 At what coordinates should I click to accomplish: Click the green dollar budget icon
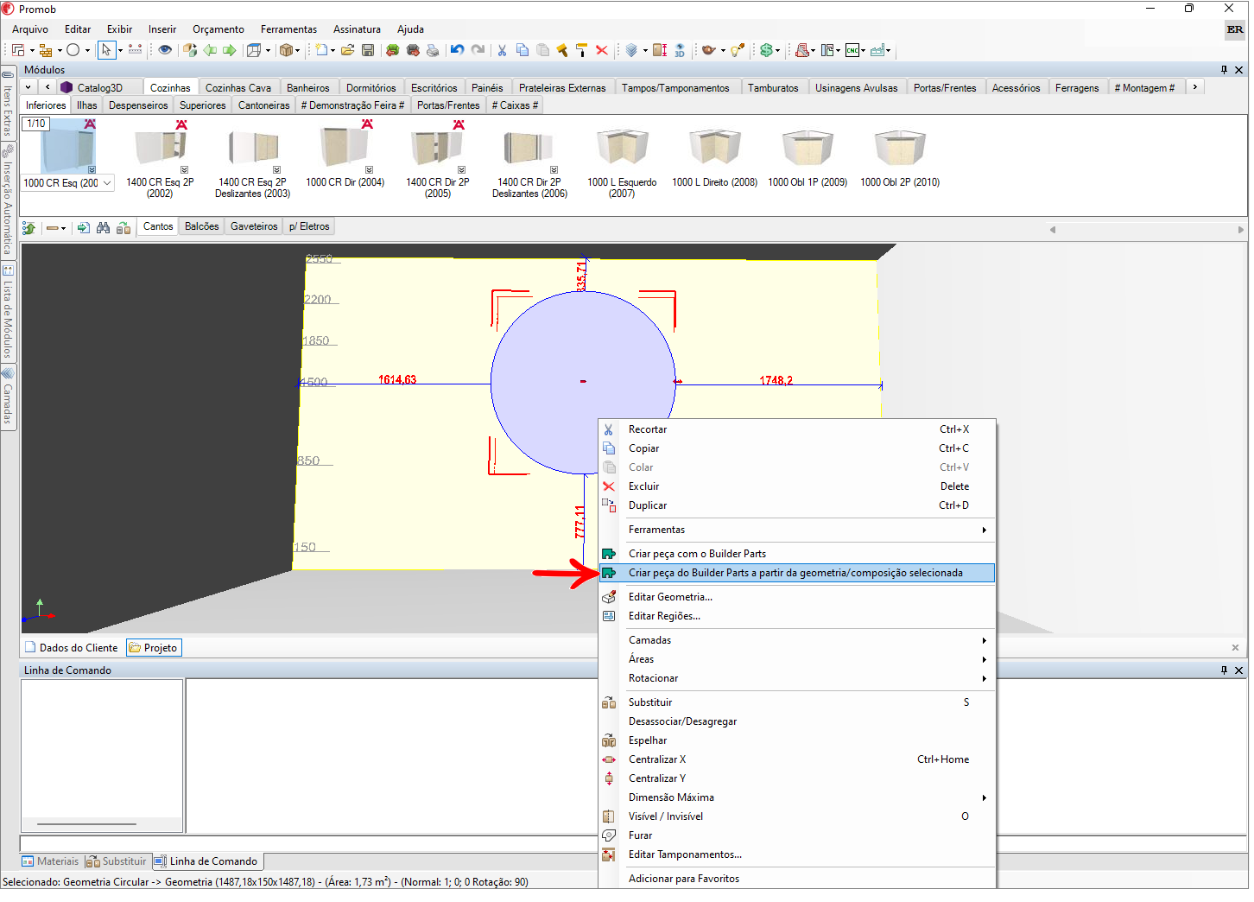tap(765, 50)
